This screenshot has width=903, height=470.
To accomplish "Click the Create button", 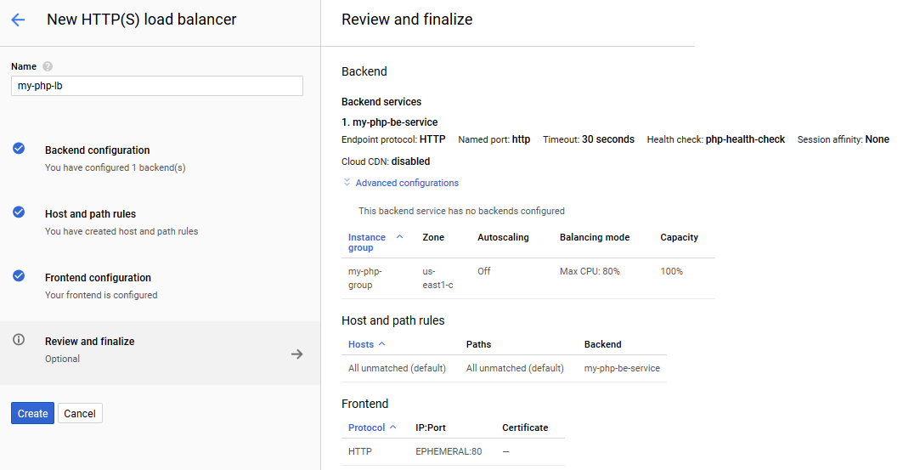I will (33, 413).
